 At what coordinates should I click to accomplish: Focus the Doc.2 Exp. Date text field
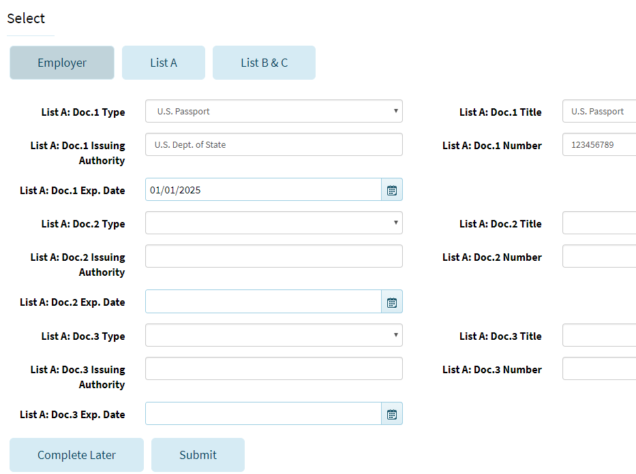click(263, 302)
